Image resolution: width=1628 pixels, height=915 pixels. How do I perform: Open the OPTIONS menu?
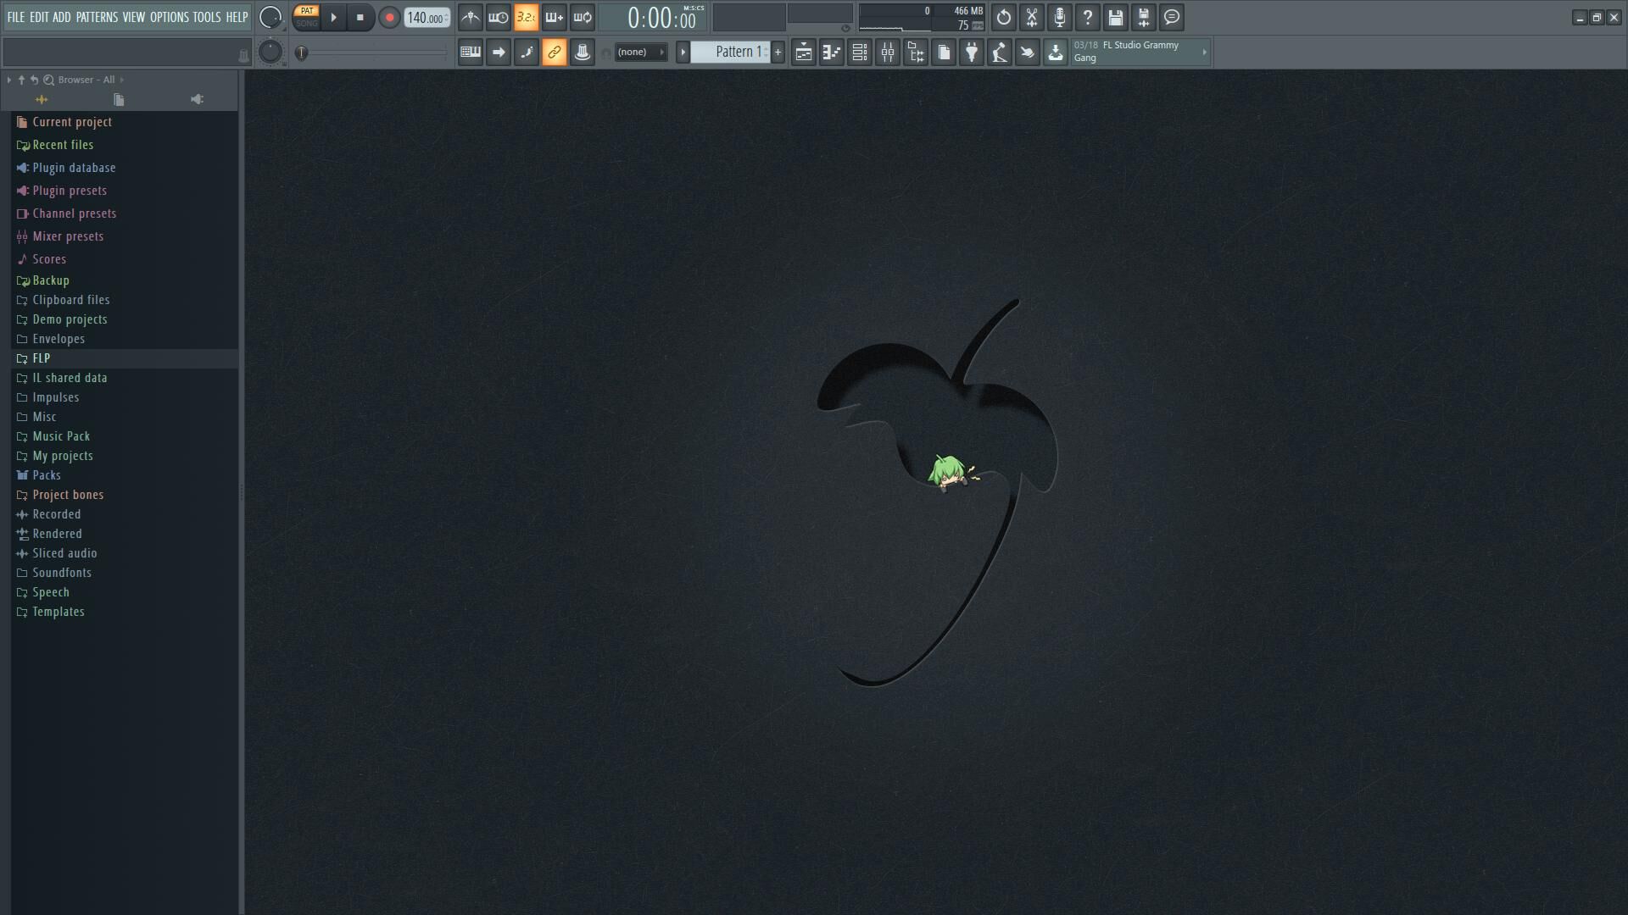[169, 17]
